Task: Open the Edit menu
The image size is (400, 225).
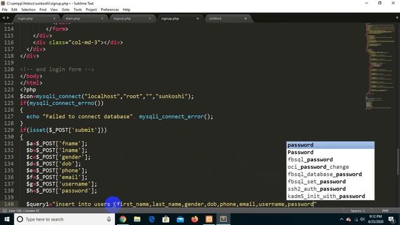Action: tap(14, 10)
